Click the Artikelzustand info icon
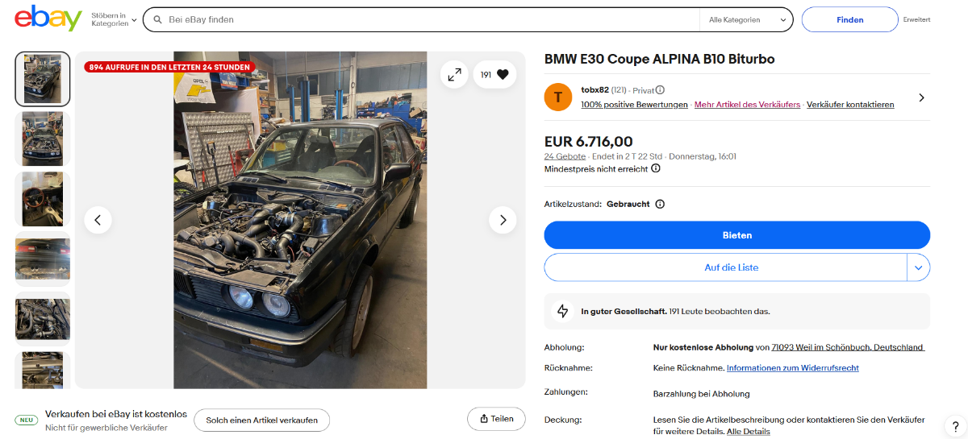The width and height of the screenshot is (968, 439). click(660, 205)
